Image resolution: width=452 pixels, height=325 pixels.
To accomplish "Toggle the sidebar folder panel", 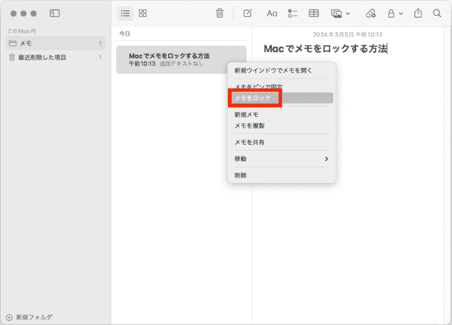I will pos(55,13).
